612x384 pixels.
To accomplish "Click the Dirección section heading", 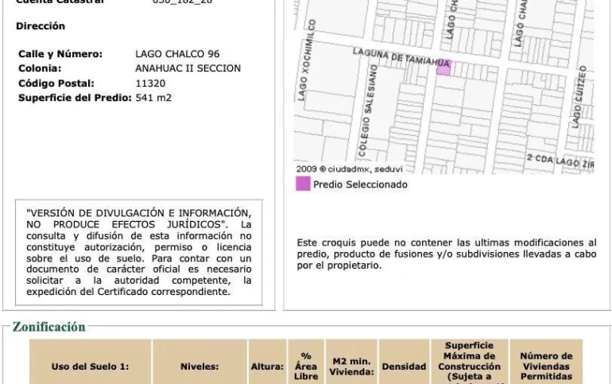I will click(41, 26).
